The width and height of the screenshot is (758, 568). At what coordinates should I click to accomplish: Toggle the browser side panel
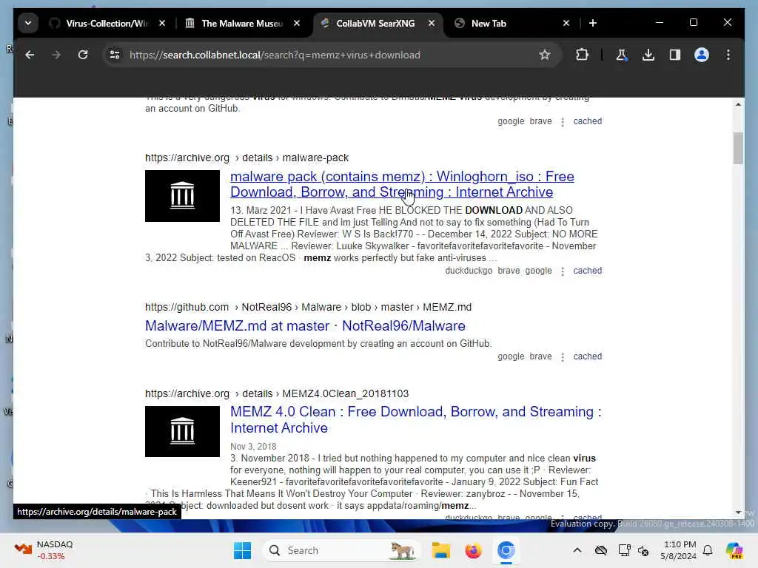(675, 55)
